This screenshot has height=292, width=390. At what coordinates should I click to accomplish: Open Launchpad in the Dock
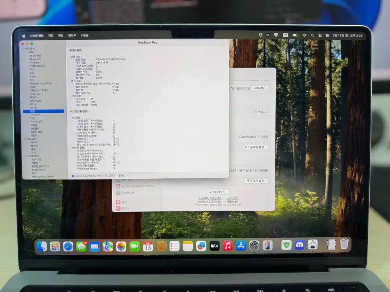(x=55, y=246)
